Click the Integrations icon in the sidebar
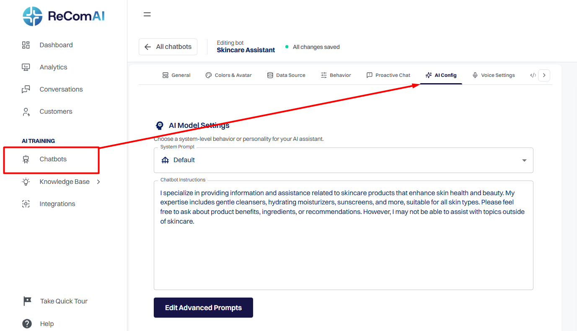 (x=26, y=204)
